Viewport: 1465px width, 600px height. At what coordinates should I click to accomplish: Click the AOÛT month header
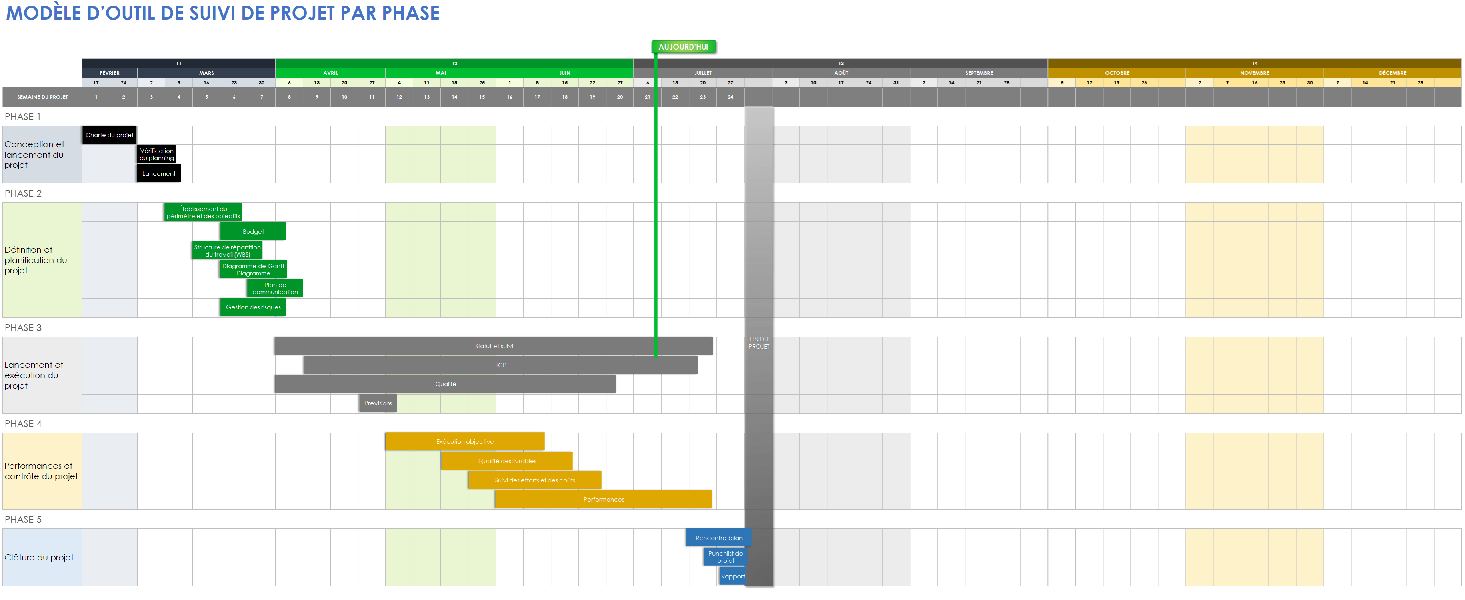(841, 73)
